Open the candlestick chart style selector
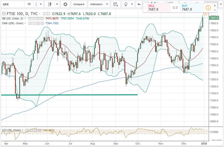 (50, 4)
